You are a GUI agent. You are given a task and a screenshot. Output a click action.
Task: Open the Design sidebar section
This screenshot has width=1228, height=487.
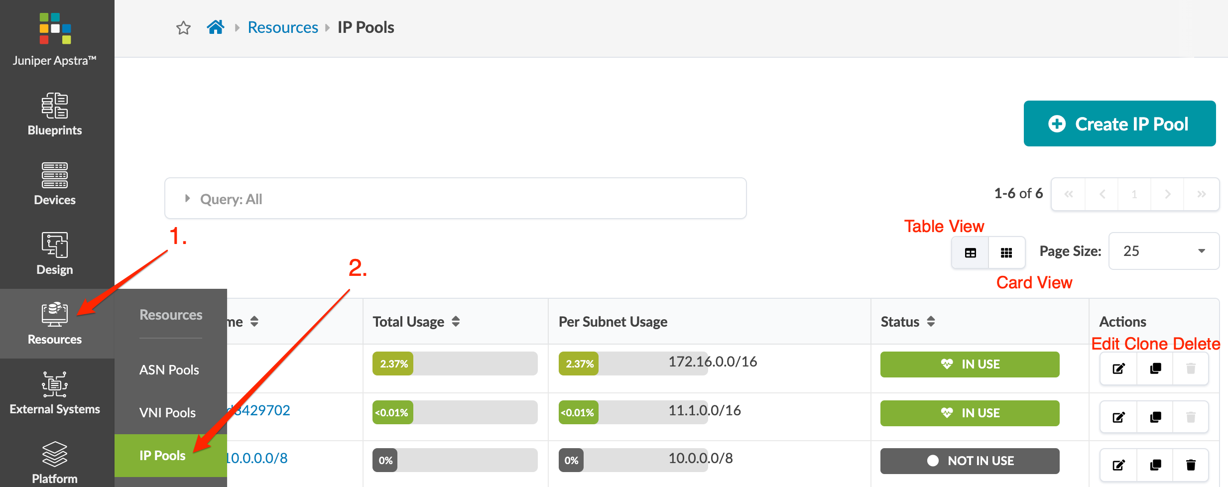[x=55, y=253]
